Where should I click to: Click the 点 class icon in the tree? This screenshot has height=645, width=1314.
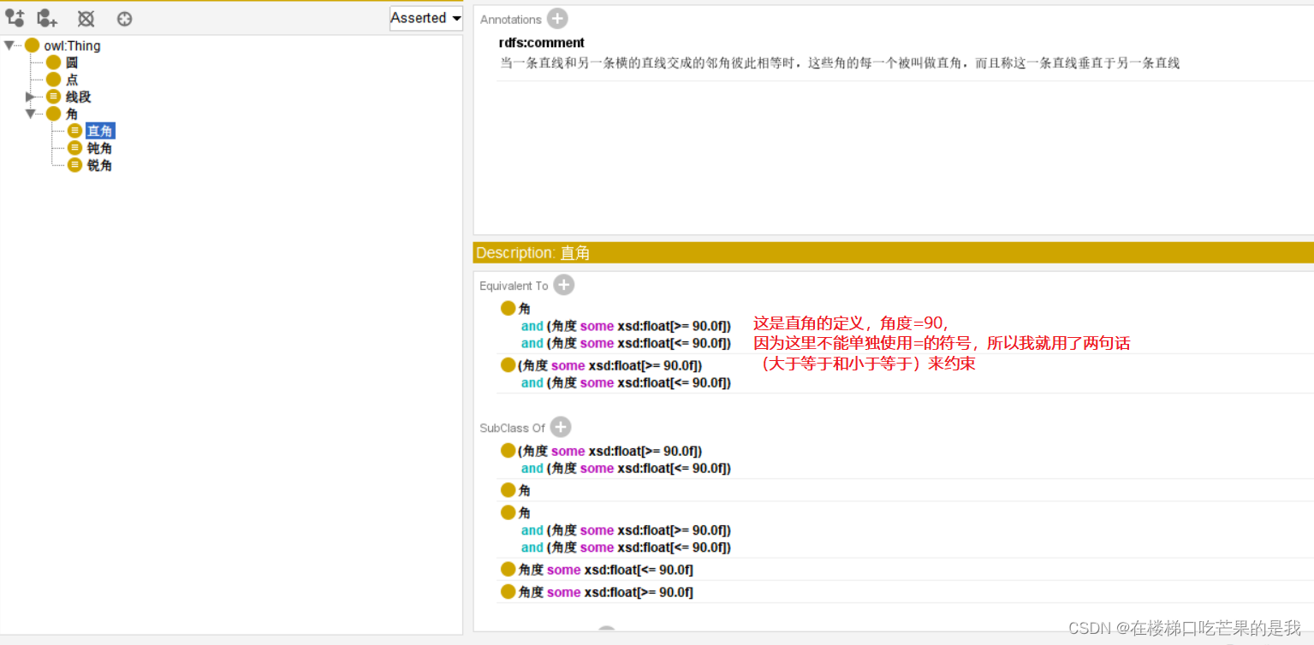point(54,80)
